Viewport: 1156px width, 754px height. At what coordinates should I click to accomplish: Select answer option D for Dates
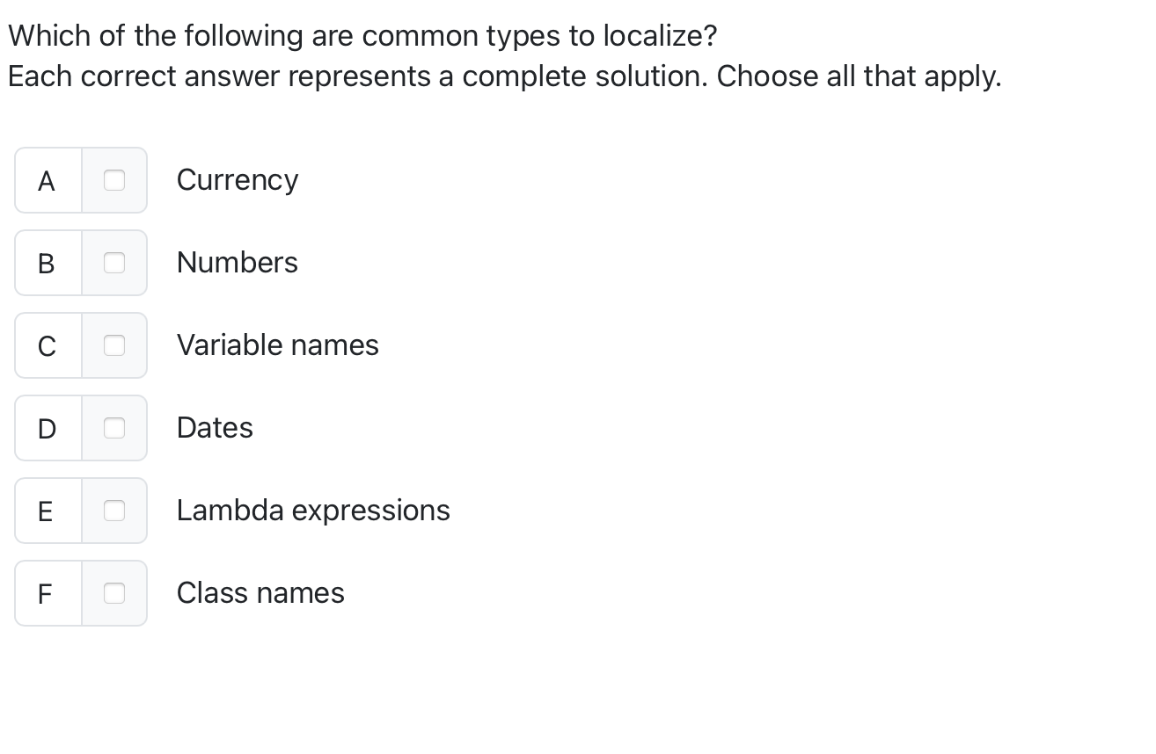click(x=47, y=428)
